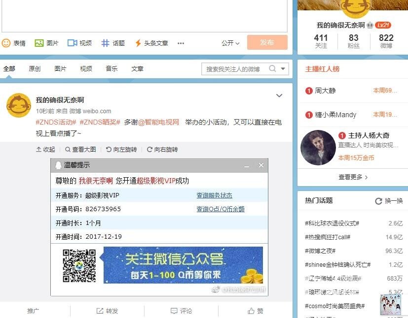Open the 411 关注 following count
The width and height of the screenshot is (408, 318).
[321, 41]
